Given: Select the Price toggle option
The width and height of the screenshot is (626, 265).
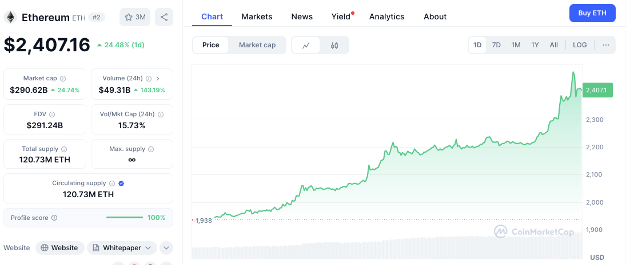Looking at the screenshot, I should pyautogui.click(x=210, y=45).
